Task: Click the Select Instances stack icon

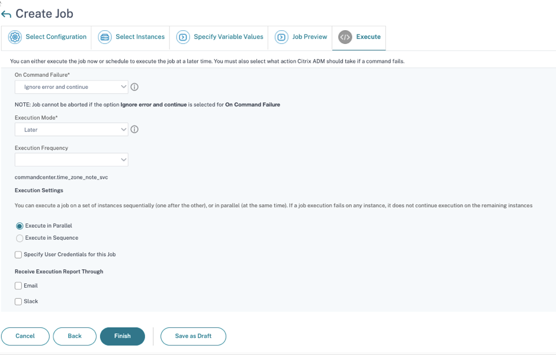Action: [105, 37]
